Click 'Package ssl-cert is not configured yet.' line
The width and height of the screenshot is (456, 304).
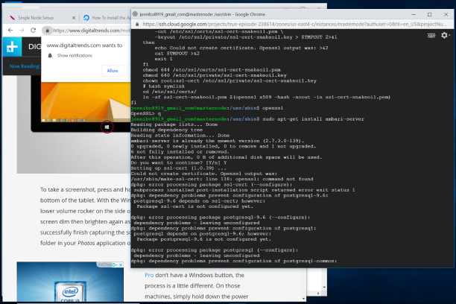point(195,206)
